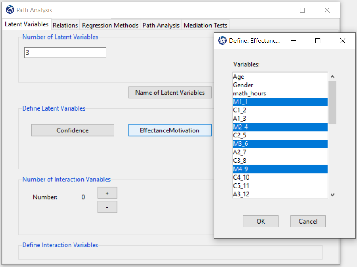Click the variables list scroll down arrow

pos(333,195)
